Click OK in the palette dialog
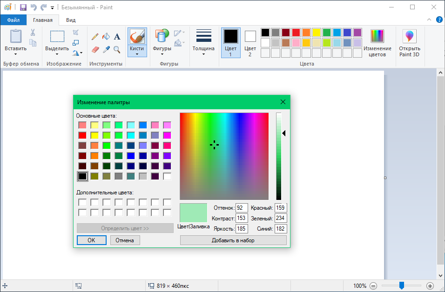The height and width of the screenshot is (292, 445). (x=91, y=240)
